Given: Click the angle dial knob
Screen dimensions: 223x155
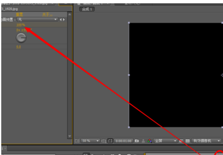Looking at the screenshot, I should point(21,38).
